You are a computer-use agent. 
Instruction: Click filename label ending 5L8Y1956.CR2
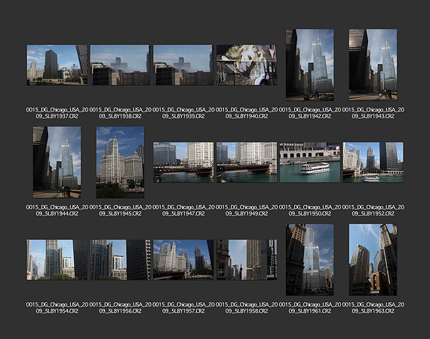[121, 308]
